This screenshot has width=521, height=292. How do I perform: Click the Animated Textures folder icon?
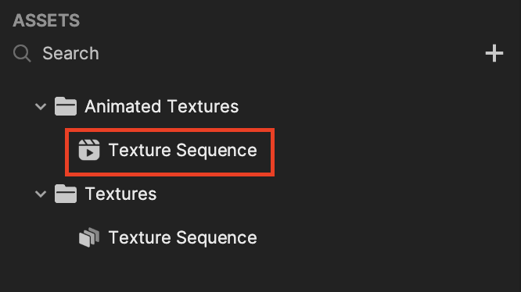pos(66,106)
